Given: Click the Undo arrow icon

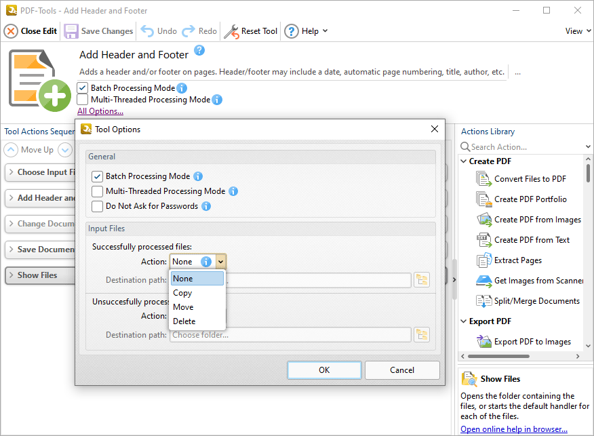Looking at the screenshot, I should pos(147,31).
